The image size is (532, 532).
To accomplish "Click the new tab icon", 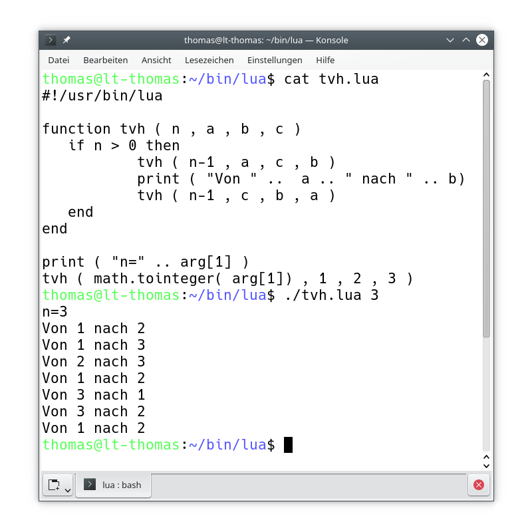I will tap(55, 485).
